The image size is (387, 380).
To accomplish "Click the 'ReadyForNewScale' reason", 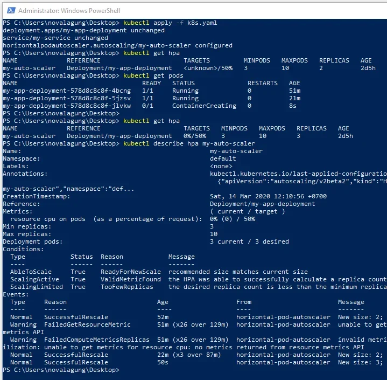I will pyautogui.click(x=131, y=272).
